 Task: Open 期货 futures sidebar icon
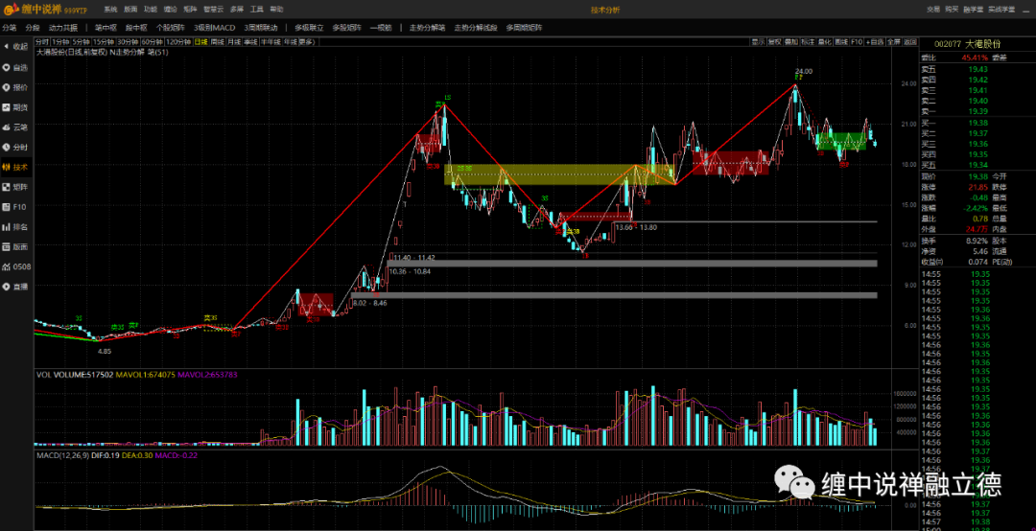click(16, 107)
